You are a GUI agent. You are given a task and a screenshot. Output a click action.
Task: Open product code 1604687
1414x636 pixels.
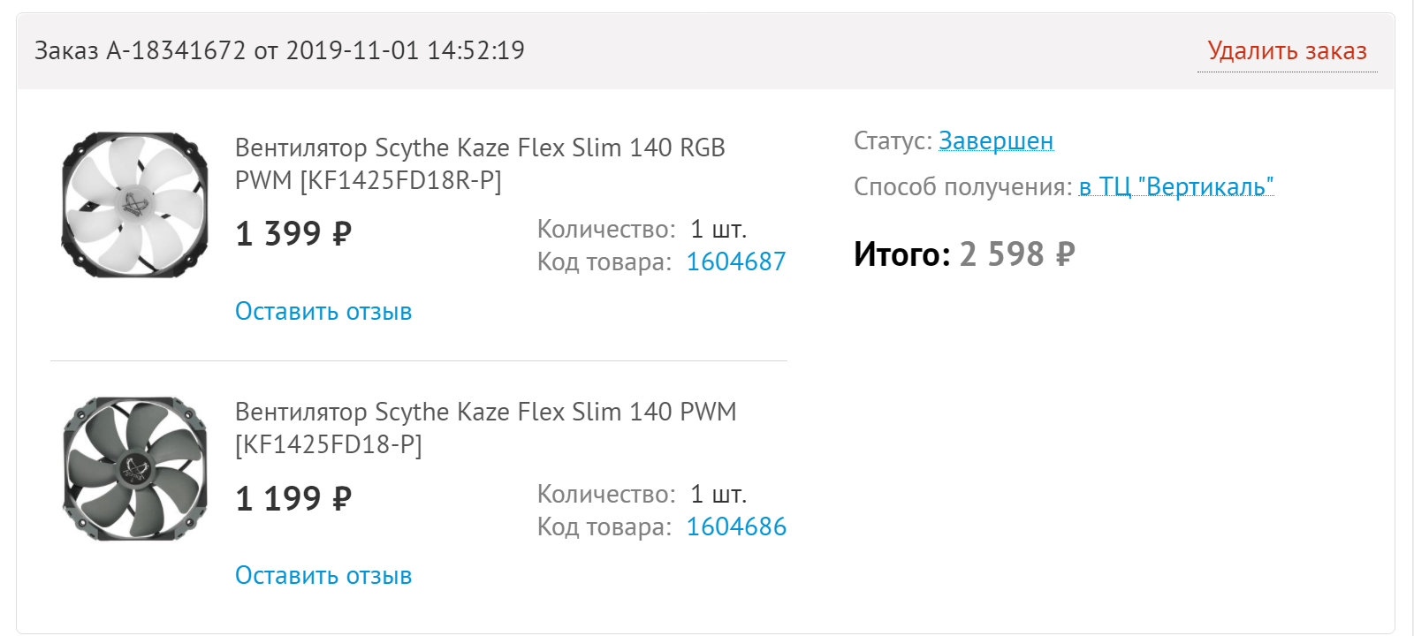click(735, 261)
